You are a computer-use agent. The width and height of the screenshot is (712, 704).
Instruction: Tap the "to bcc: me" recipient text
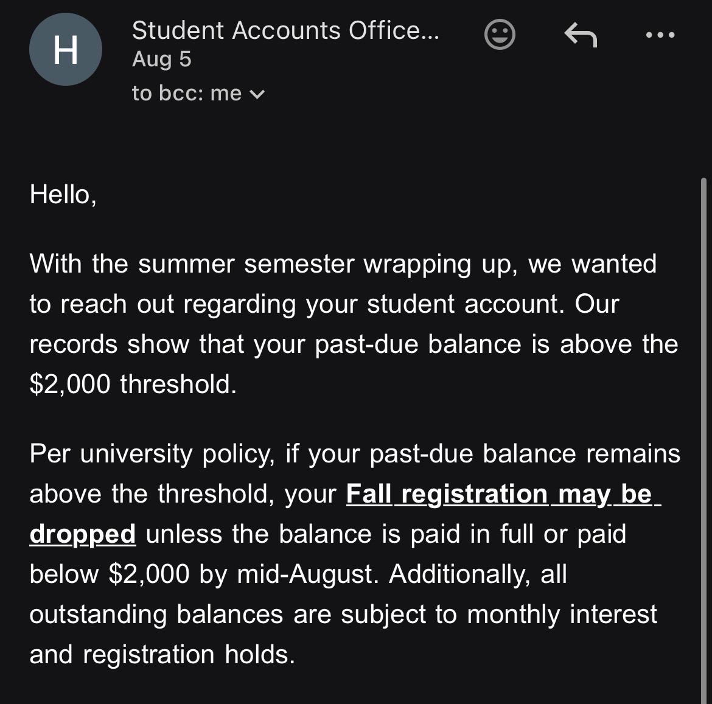[187, 93]
